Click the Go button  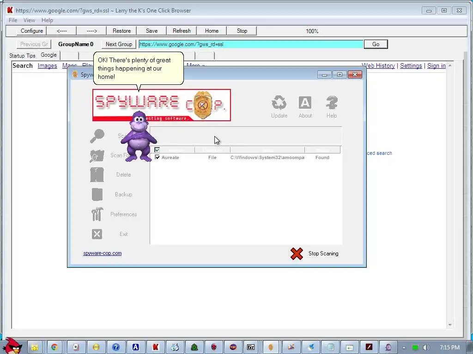pos(376,44)
